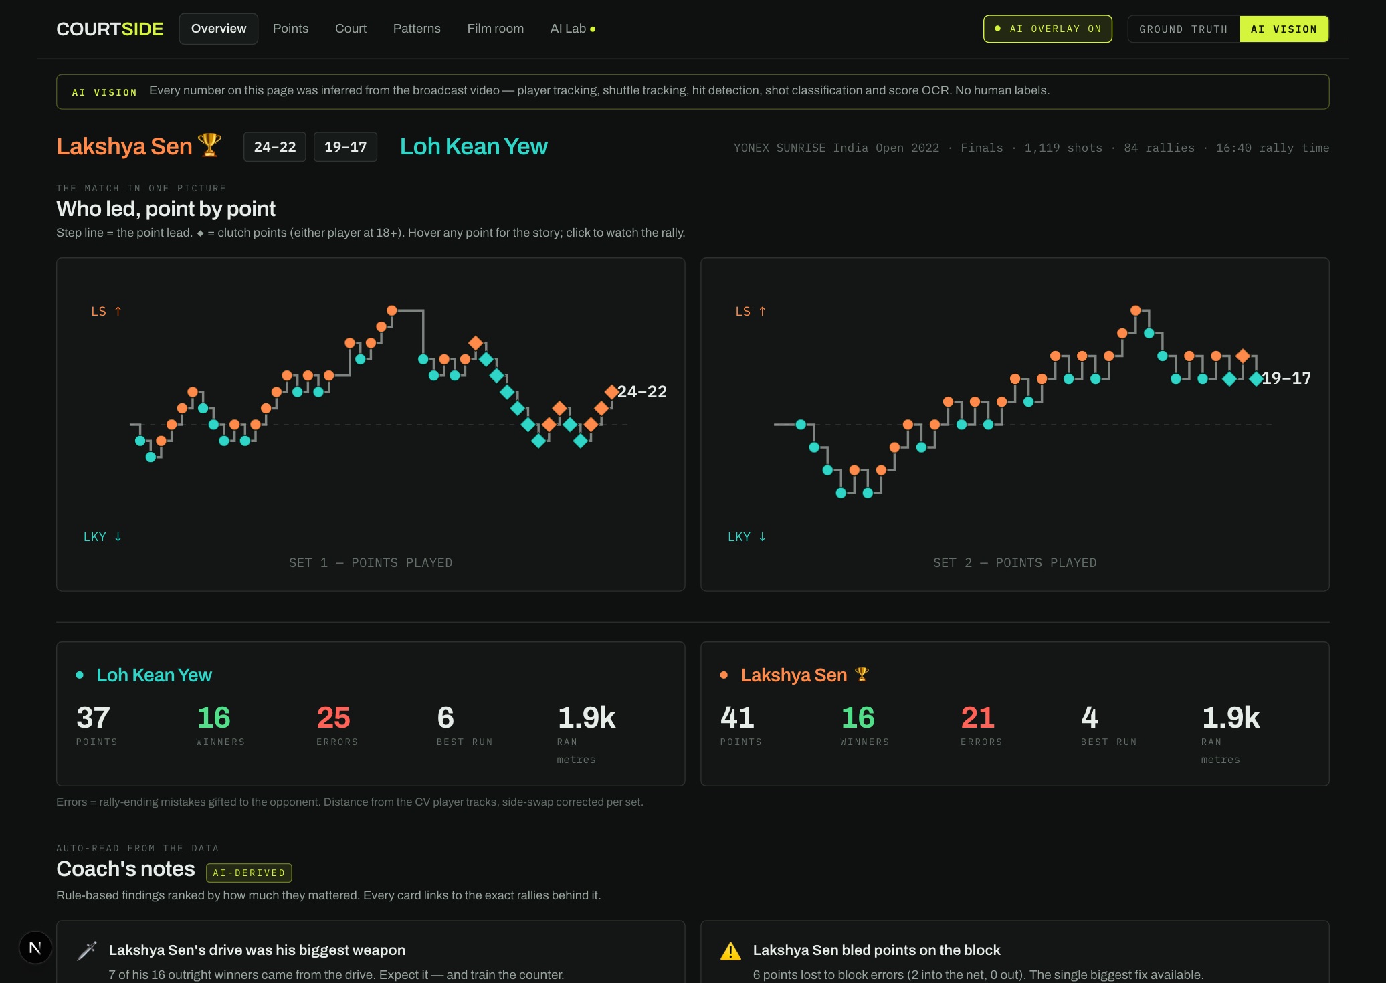
Task: Click the 19-17 final diamond marker in Set 2
Action: point(1256,379)
